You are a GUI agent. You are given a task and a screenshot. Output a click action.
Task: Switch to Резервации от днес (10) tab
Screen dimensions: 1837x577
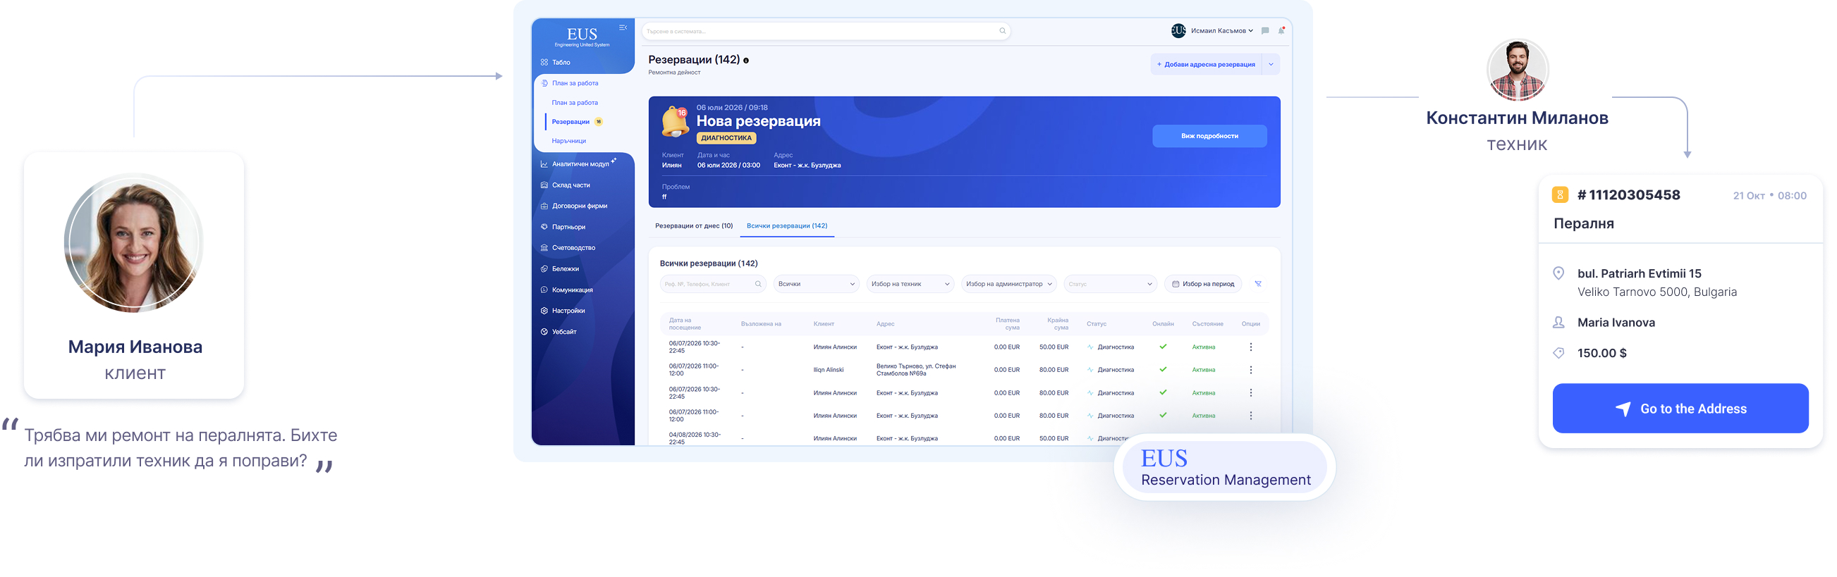point(694,226)
